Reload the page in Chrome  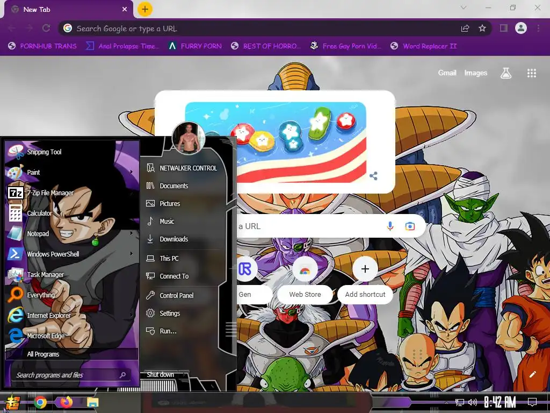coord(46,28)
